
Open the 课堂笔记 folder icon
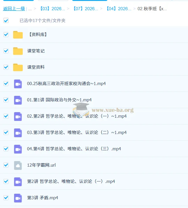tap(18, 51)
